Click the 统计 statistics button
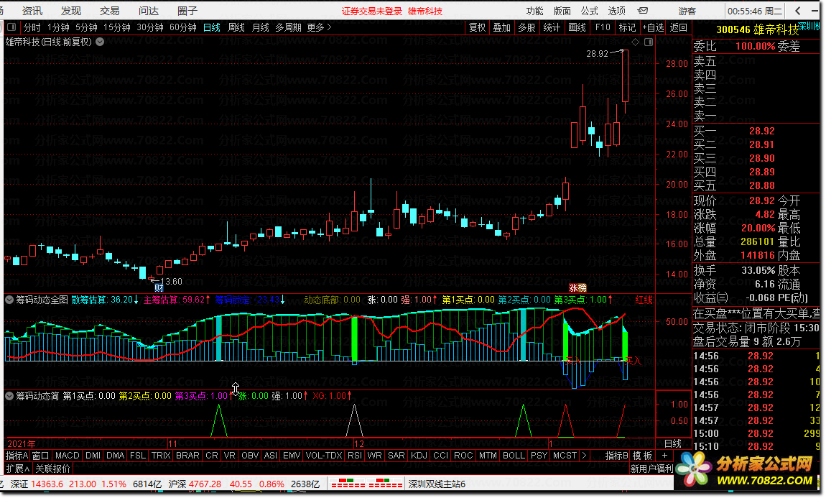The image size is (826, 498). click(552, 27)
